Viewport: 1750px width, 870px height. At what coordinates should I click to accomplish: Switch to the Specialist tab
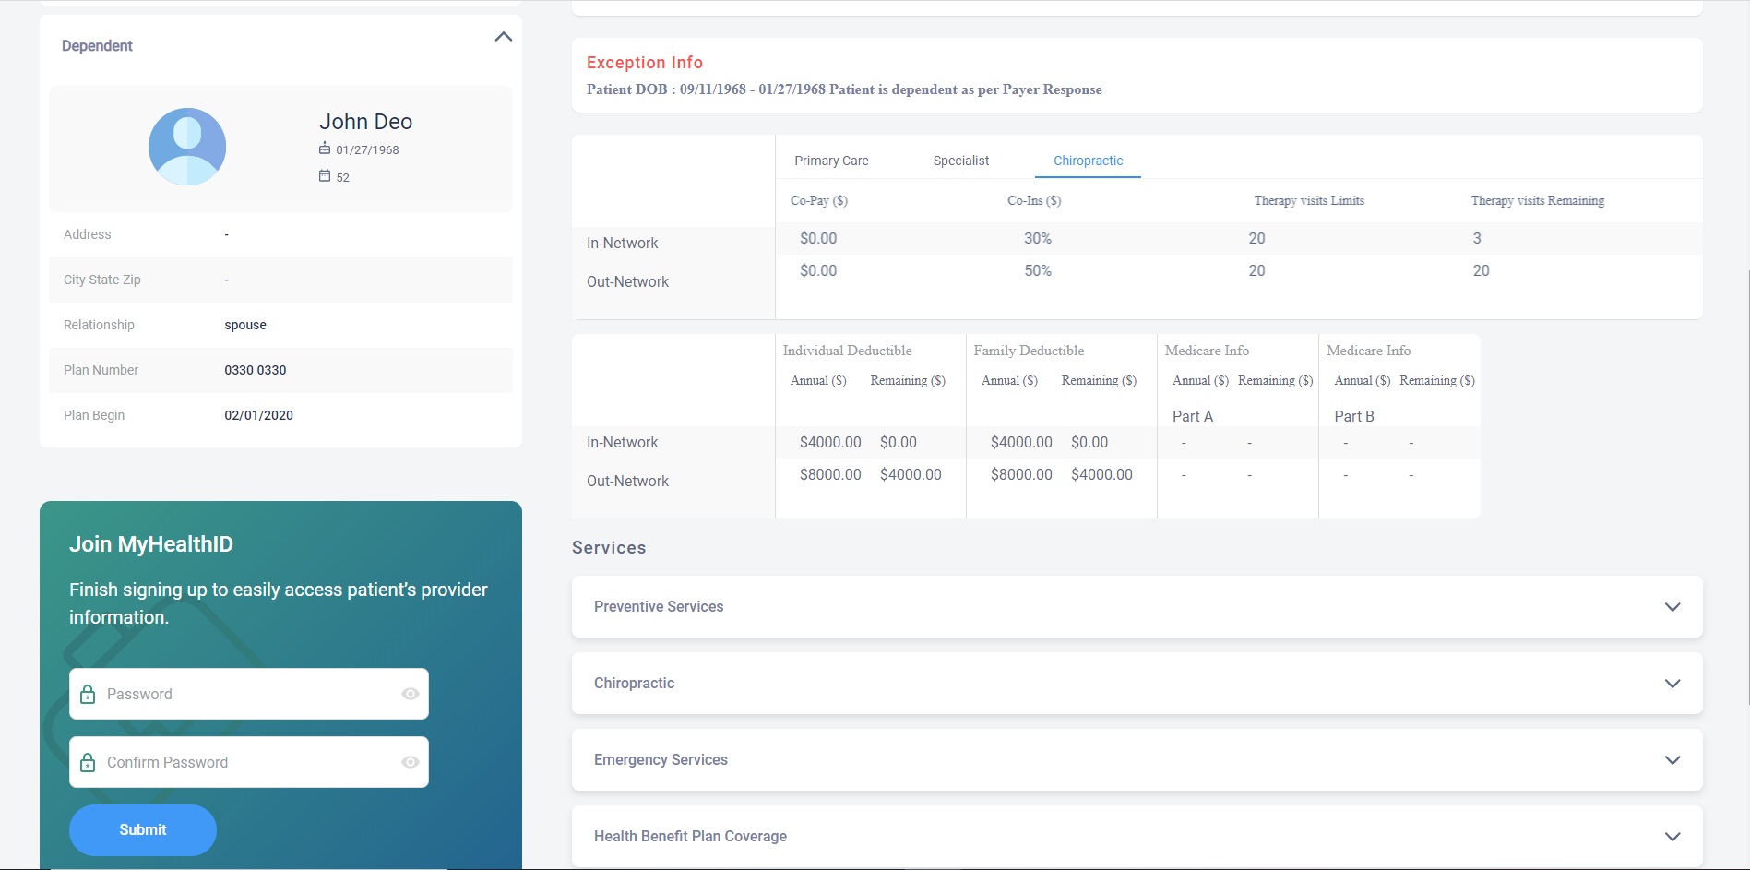click(960, 161)
